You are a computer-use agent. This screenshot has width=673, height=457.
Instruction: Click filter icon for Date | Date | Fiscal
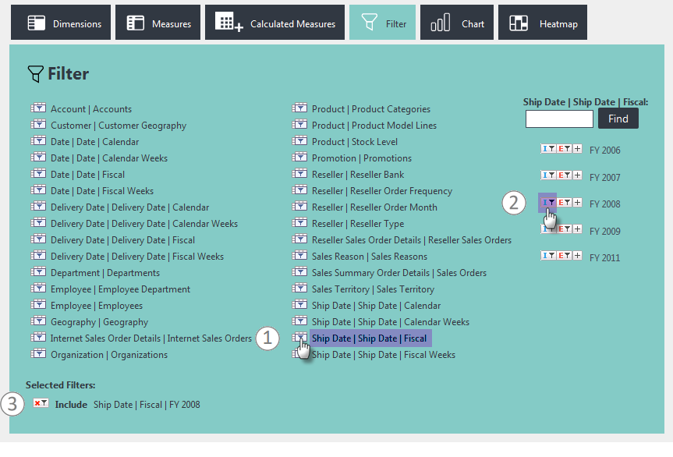click(38, 173)
